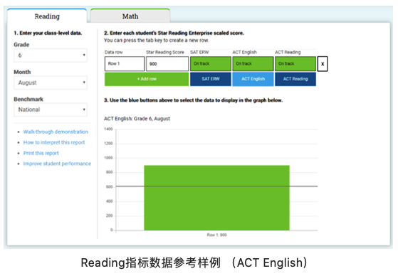Viewport: 398px width, 276px height.
Task: Show SAT ERW data in the graph
Action: pyautogui.click(x=211, y=79)
